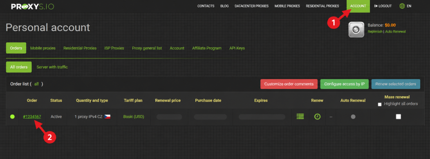Open proxy list icon for order #1234567
Image resolution: width=430 pixels, height=159 pixels.
click(x=300, y=117)
